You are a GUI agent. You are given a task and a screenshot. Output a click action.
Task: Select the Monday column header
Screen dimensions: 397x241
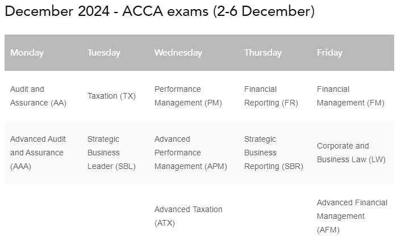pyautogui.click(x=27, y=53)
